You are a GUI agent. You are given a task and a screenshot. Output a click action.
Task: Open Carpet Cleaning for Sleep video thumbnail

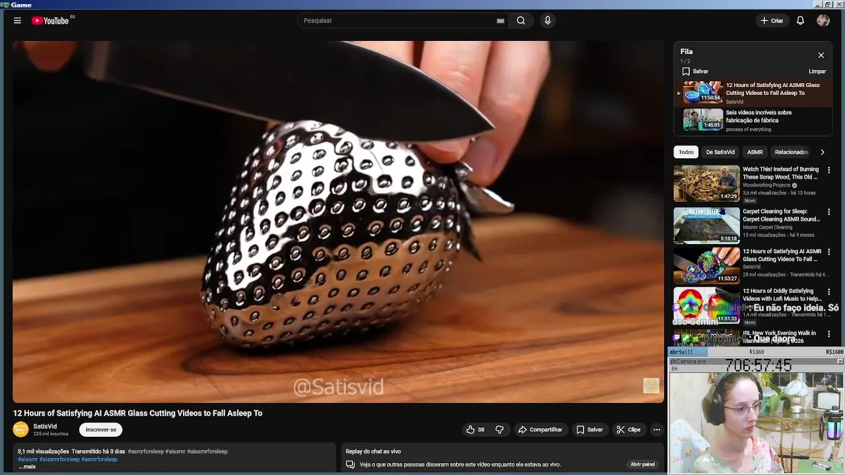pyautogui.click(x=706, y=225)
